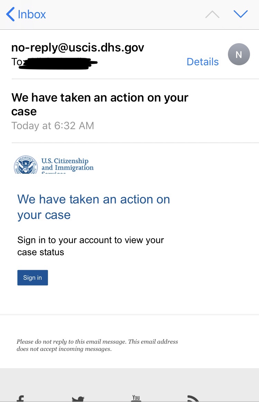The width and height of the screenshot is (259, 402).
Task: Go to previous message with up arrow
Action: coord(212,15)
